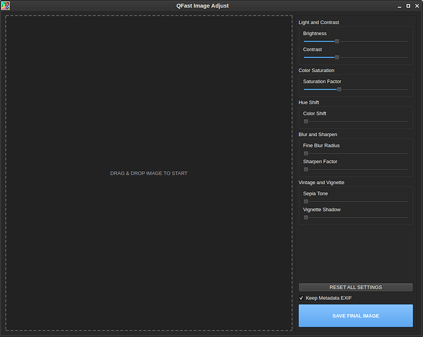Grab the Color Shift slider handle
Viewport: 423px width, 337px height.
pos(306,121)
